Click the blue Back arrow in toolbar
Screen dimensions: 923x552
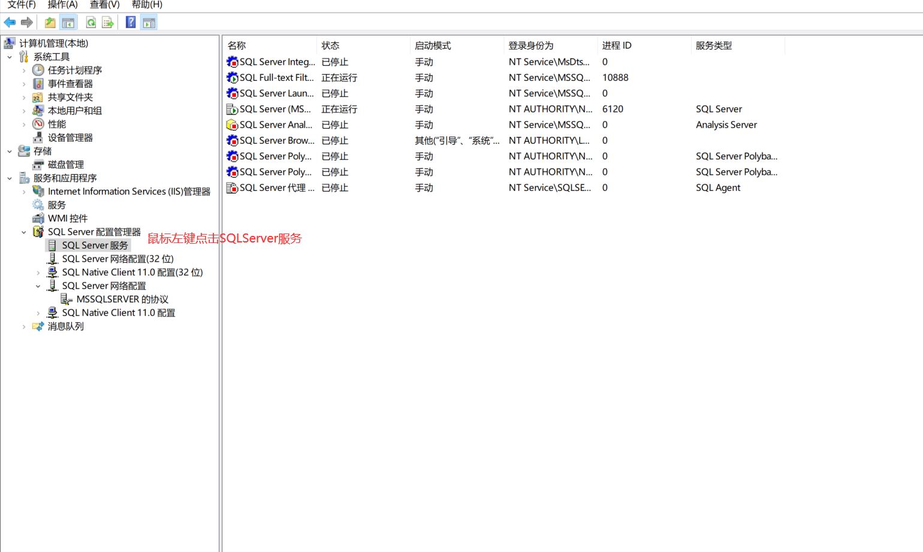click(x=10, y=23)
